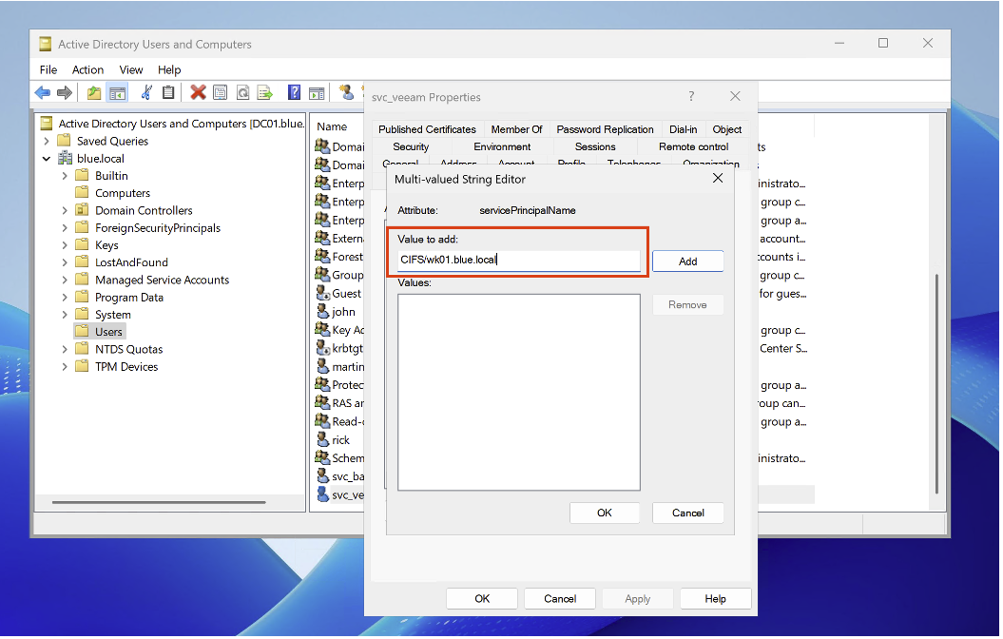Screen dimensions: 1003x639
Task: Click the Back arrow toolbar icon
Action: tap(43, 92)
